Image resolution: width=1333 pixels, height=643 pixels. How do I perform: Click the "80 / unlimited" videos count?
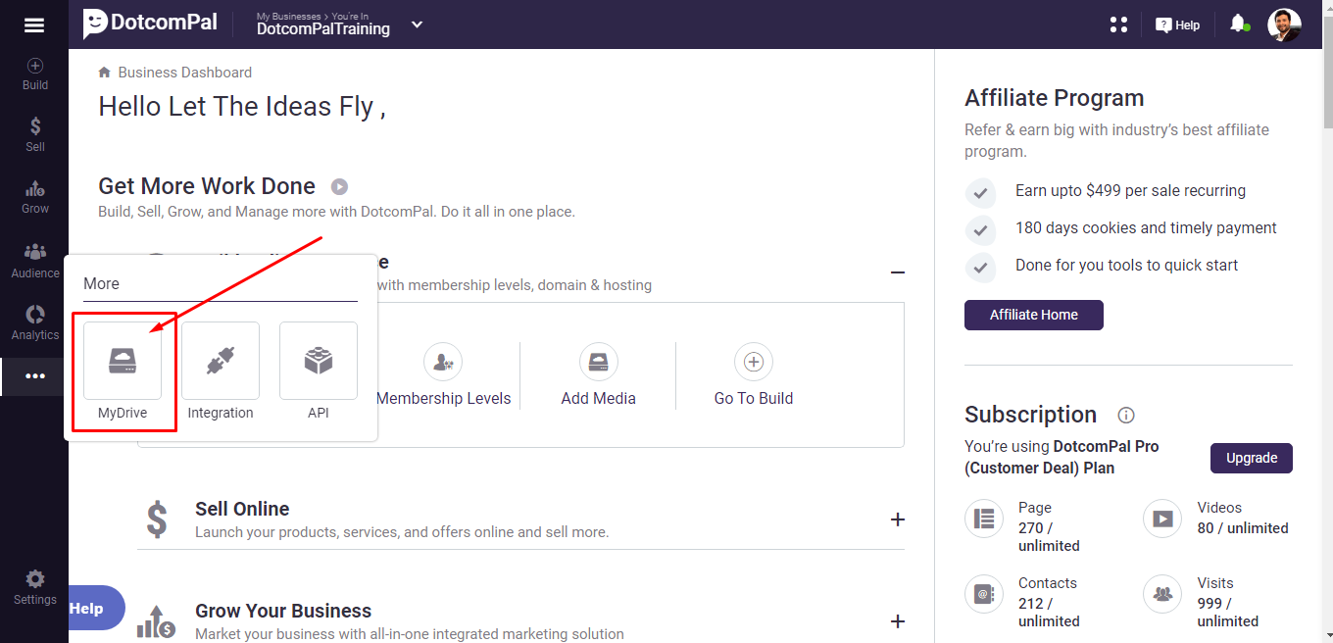click(x=1243, y=528)
